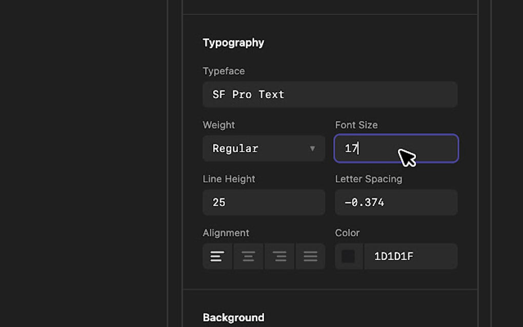Click the Line Height label
The image size is (523, 327).
(x=229, y=179)
